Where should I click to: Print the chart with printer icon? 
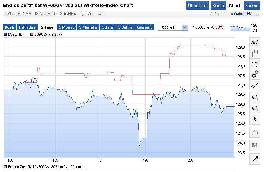click(255, 133)
